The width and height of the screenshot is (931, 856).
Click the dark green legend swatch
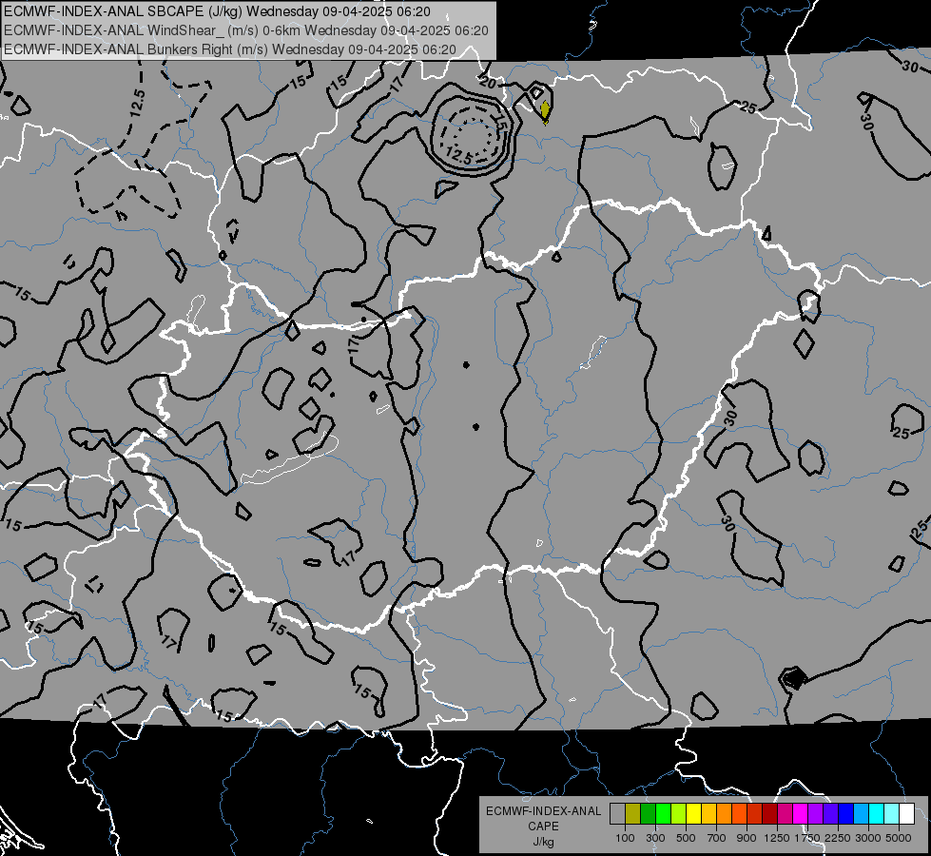click(x=648, y=813)
